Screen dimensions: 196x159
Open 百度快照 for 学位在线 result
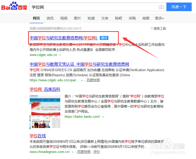(84, 152)
